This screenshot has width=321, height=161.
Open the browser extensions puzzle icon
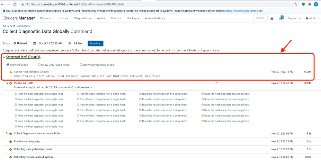[x=309, y=4]
